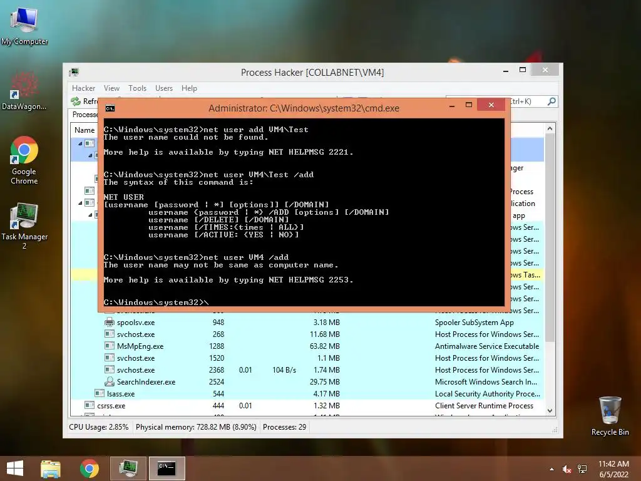The image size is (641, 481).
Task: Select the MsMpEng.exe process
Action: coord(307,346)
